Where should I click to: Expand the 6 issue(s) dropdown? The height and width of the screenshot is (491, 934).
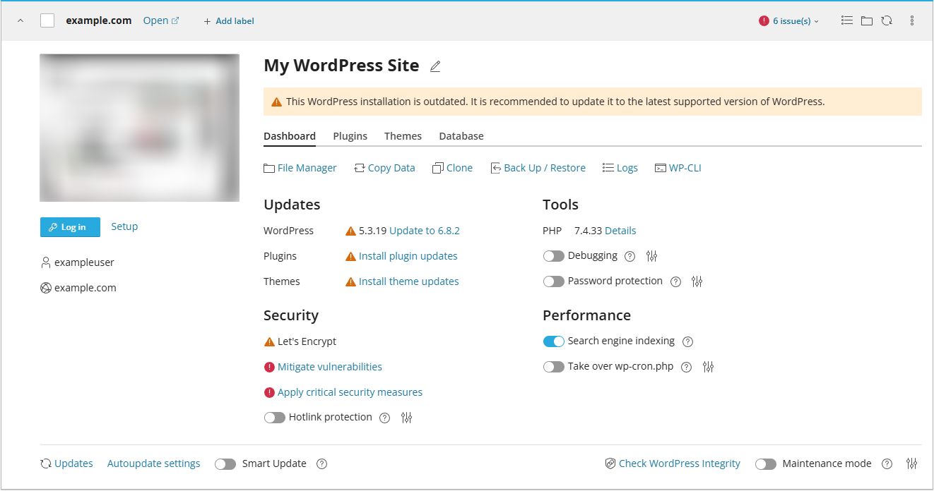[789, 21]
